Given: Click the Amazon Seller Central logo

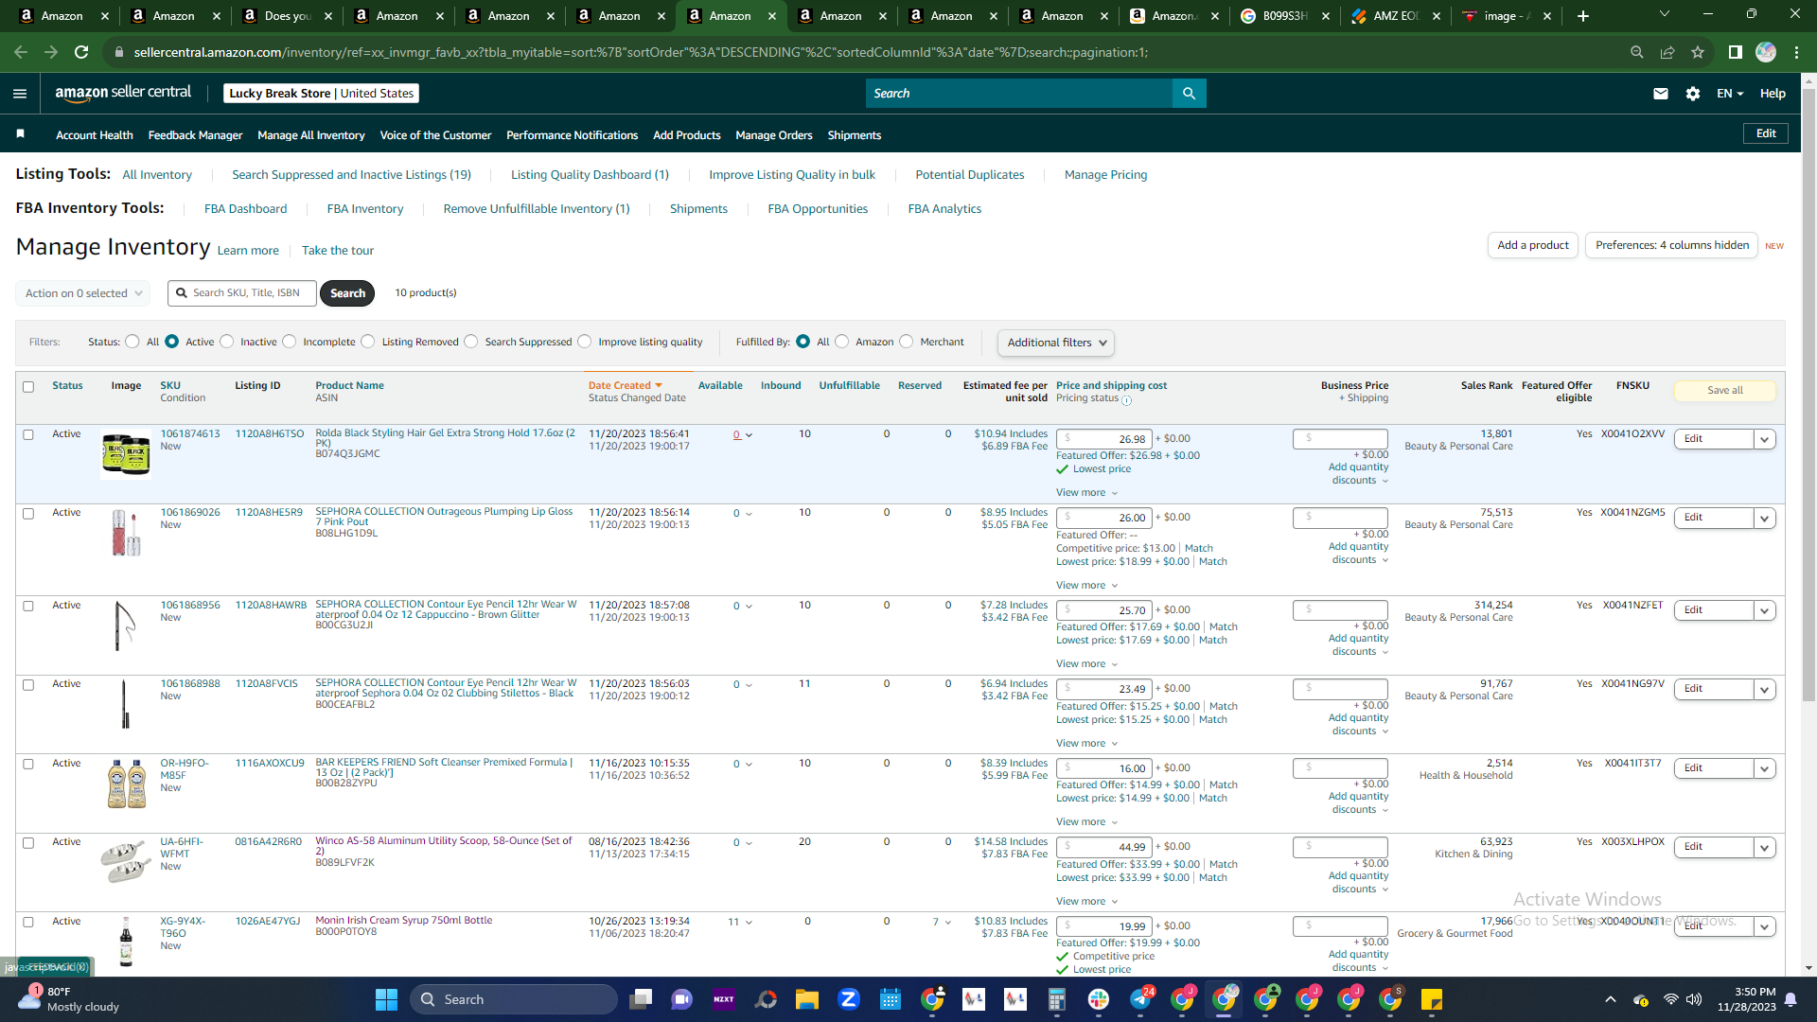Looking at the screenshot, I should coord(123,93).
